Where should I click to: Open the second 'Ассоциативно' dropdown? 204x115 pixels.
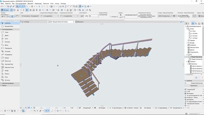point(69,16)
